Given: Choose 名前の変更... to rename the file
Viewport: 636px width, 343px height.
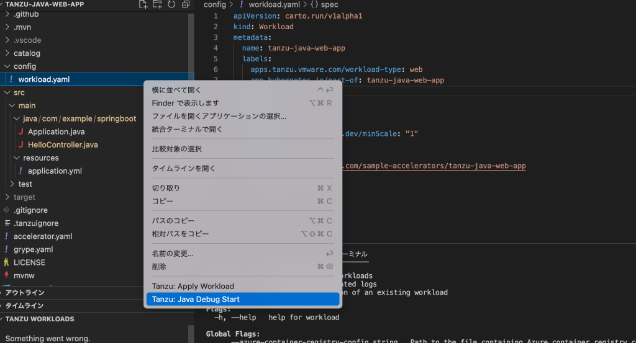Looking at the screenshot, I should point(173,254).
